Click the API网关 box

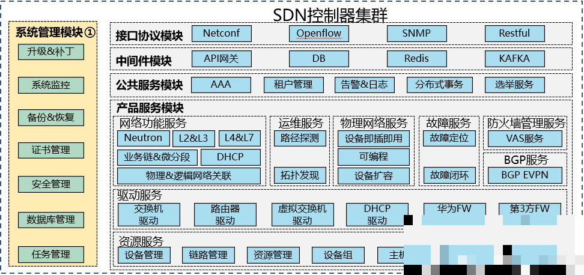(x=222, y=59)
